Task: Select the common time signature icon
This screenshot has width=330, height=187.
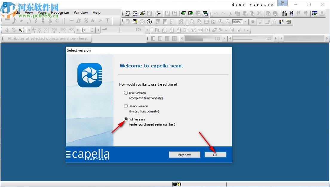Action: [57, 21]
